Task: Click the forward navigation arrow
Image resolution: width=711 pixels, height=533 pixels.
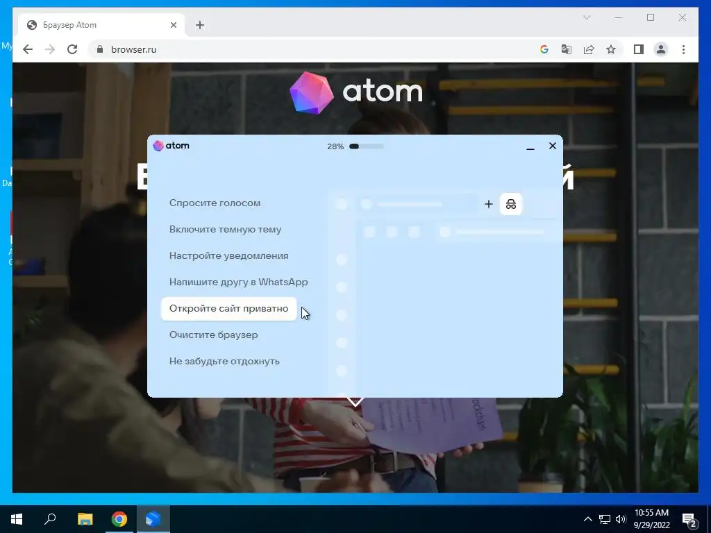Action: coord(50,49)
